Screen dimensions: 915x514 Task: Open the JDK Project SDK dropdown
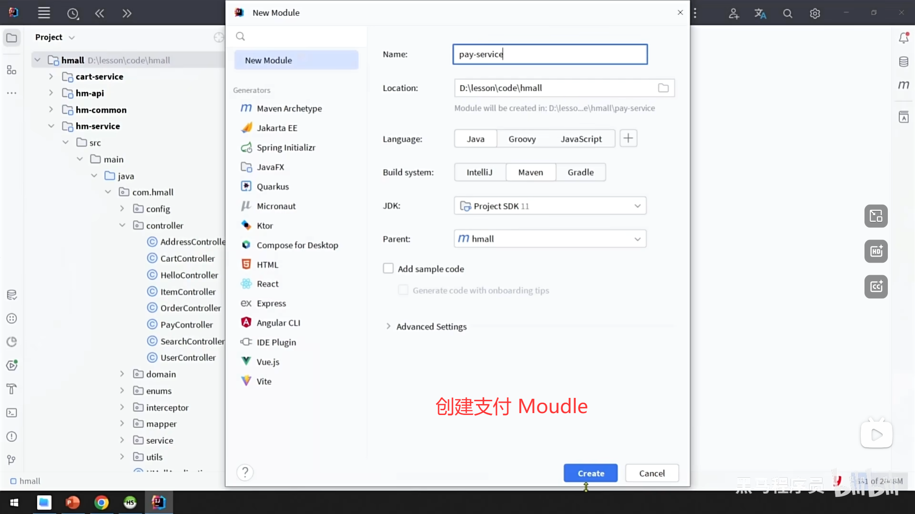coord(550,206)
